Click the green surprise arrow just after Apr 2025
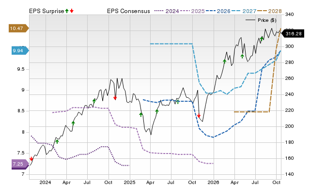310x185 pixels. coord(157,111)
